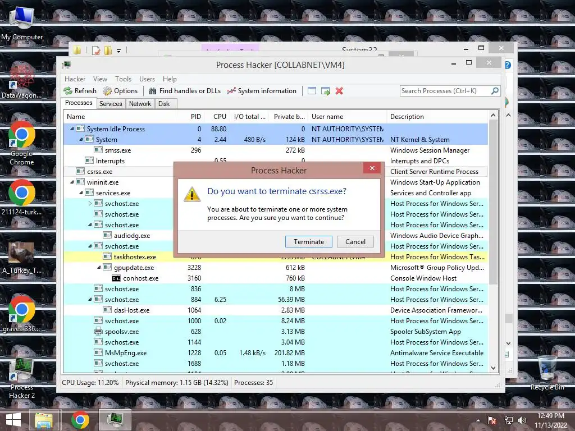Switch to the Network tab
This screenshot has width=575, height=431.
(x=140, y=104)
